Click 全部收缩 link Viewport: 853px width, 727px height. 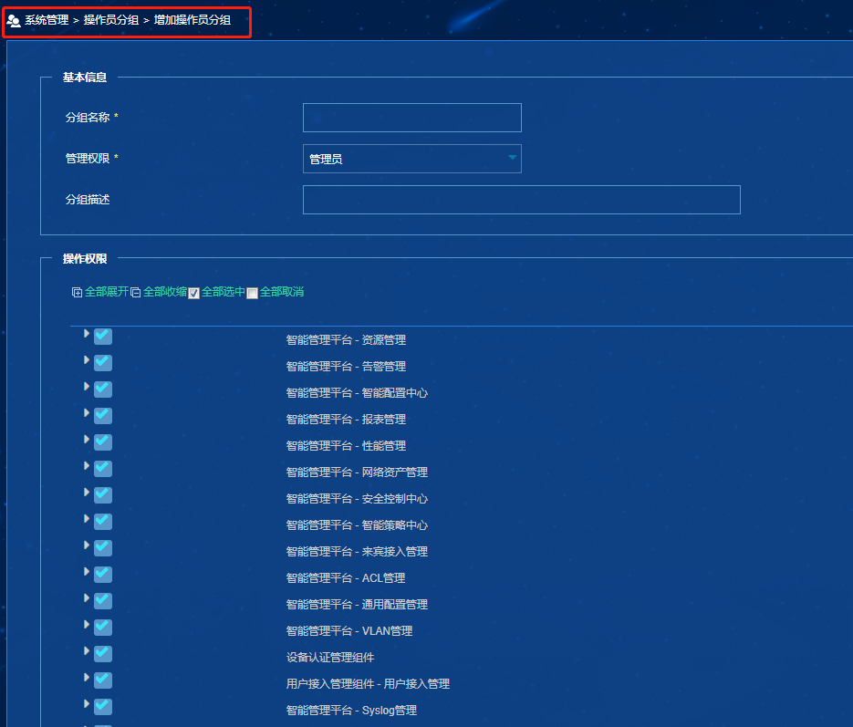[165, 292]
